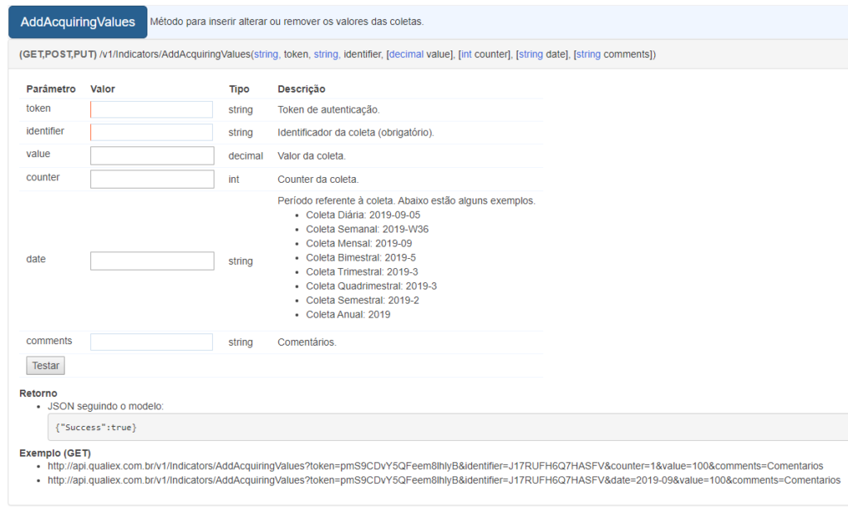
Task: Click 'Coleta Semanal: 2019-W36' example
Action: 367,229
